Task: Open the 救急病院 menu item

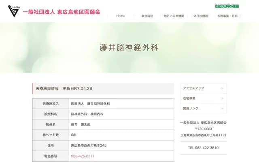Action: pos(147,16)
